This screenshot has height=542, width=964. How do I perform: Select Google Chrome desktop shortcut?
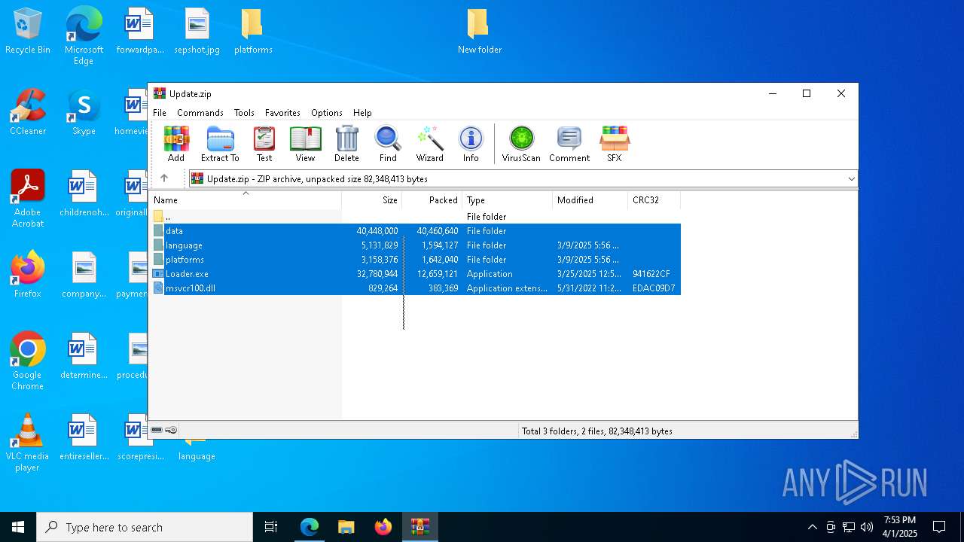click(x=28, y=361)
